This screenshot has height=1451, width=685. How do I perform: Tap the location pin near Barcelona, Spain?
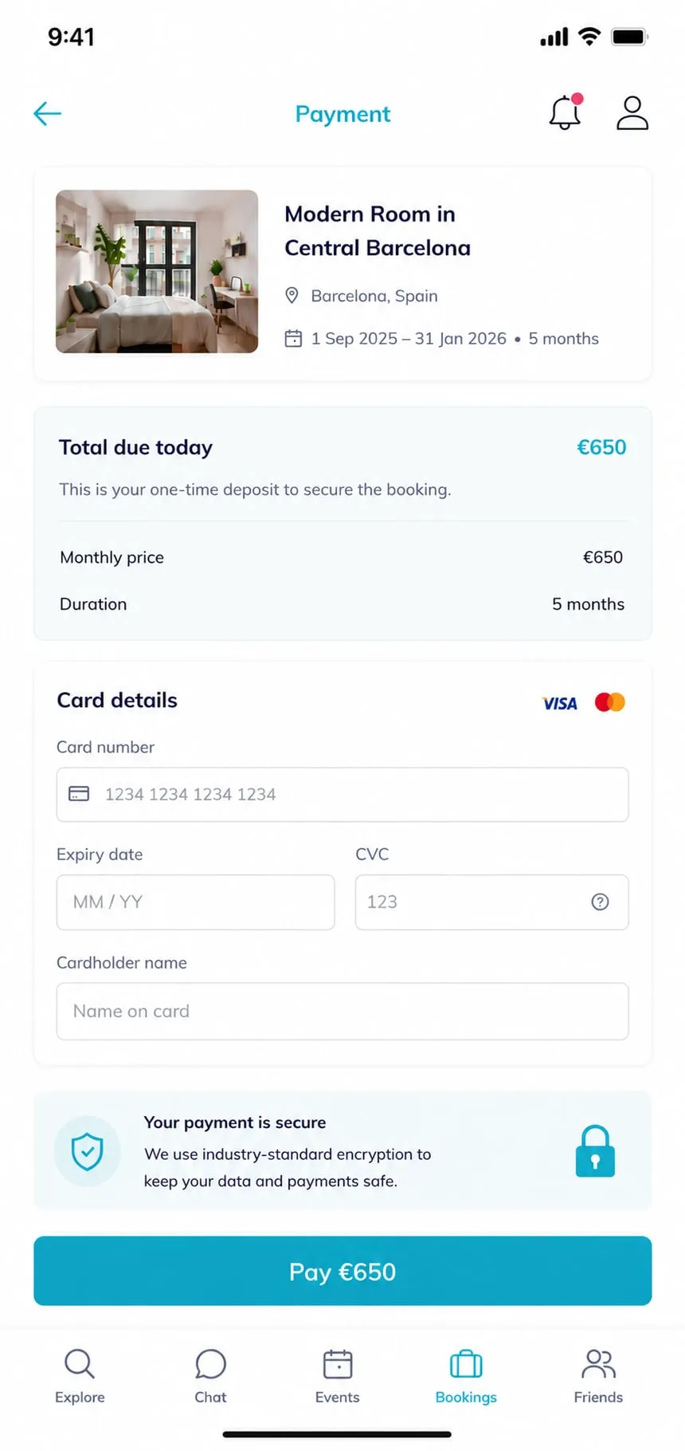click(x=292, y=296)
